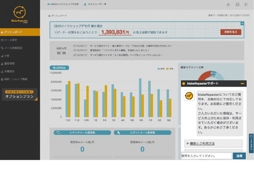
Task: Open the 契約・ショップ情報 sidebar menu item
Action: tap(20, 79)
